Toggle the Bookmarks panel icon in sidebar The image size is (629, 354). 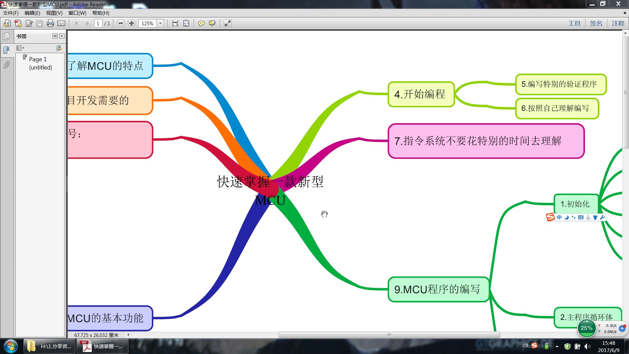pyautogui.click(x=6, y=50)
